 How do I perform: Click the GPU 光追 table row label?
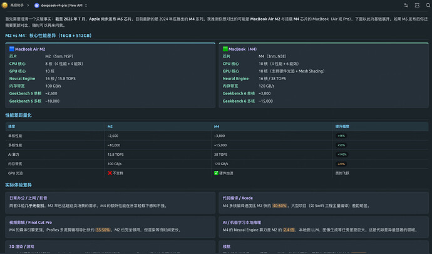pyautogui.click(x=16, y=173)
